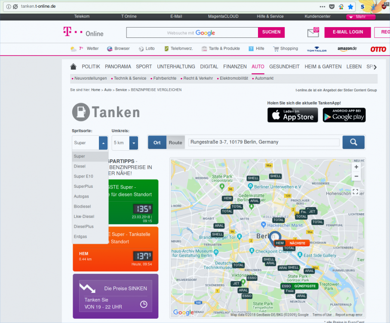The width and height of the screenshot is (390, 323).
Task: Open the Browser link with globe icon
Action: click(118, 49)
